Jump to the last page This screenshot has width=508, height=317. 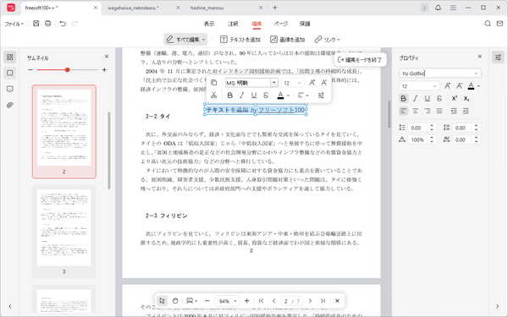click(323, 301)
